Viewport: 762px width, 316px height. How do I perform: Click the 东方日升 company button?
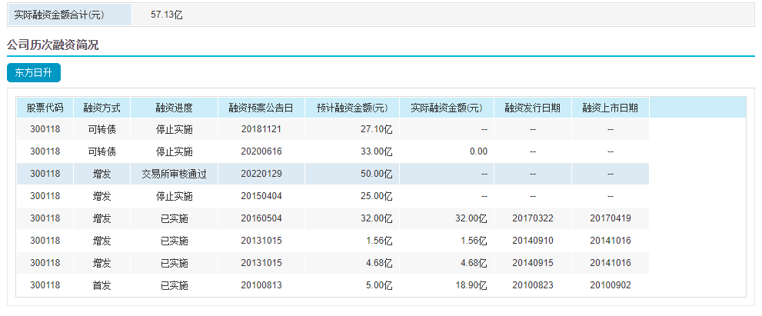tap(33, 72)
